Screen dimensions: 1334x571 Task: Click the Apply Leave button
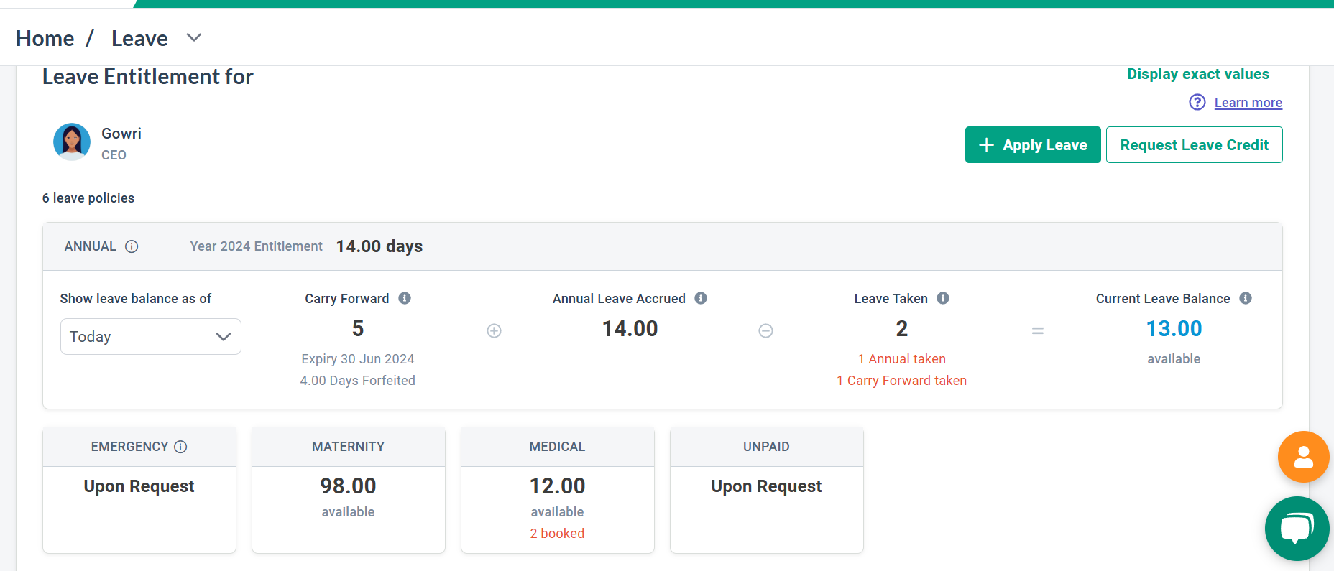1032,145
